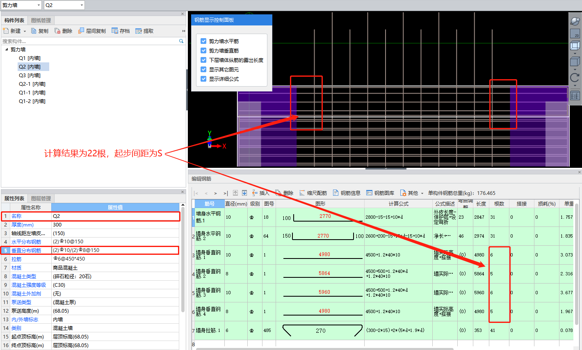The image size is (582, 350).
Task: Collapse the 剪力墙 tree node
Action: [x=7, y=49]
